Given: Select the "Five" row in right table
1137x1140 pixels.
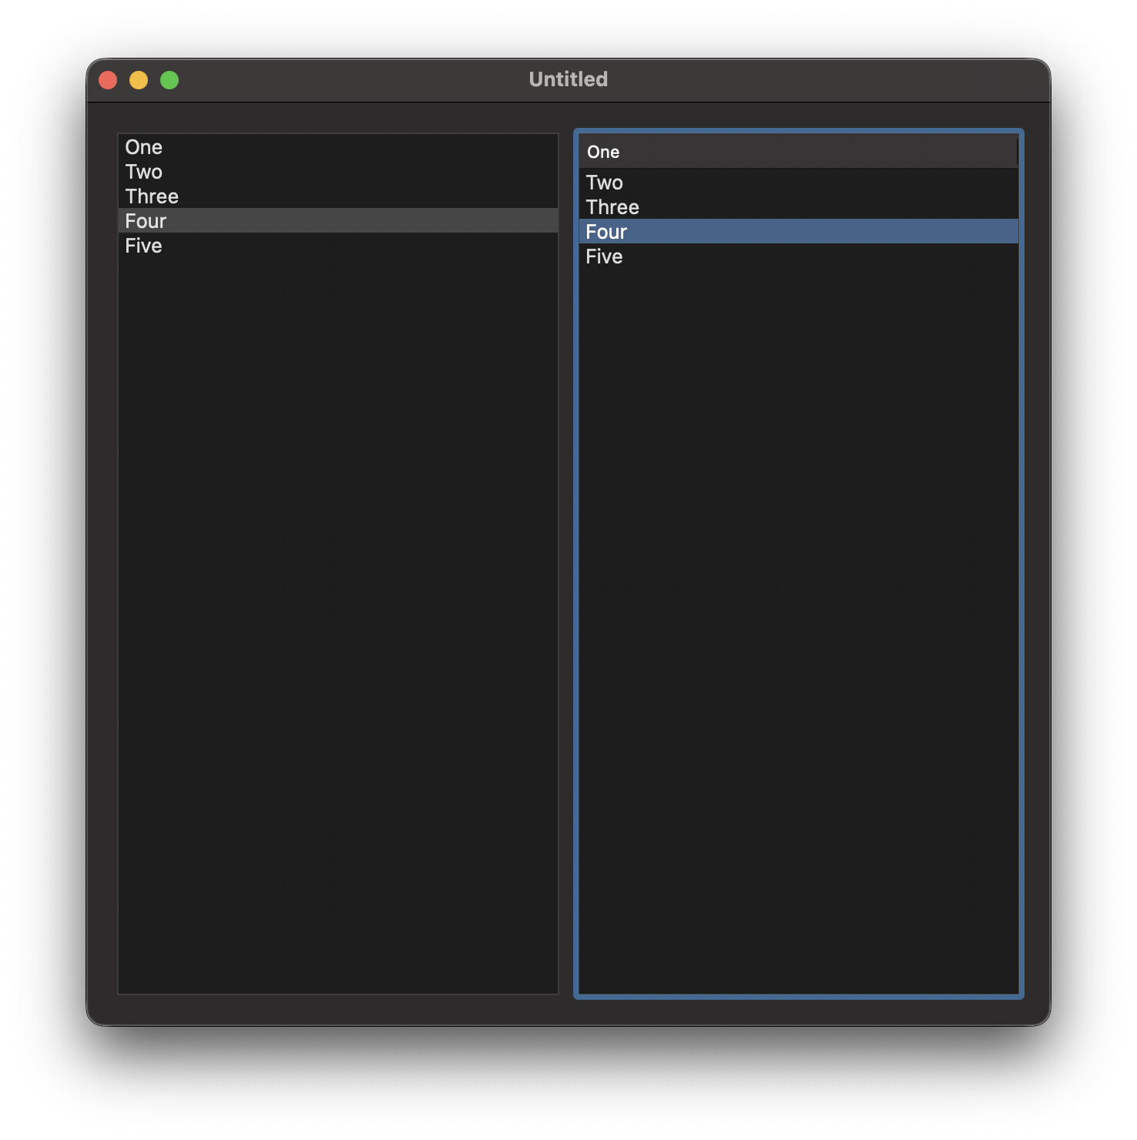Looking at the screenshot, I should pyautogui.click(x=605, y=256).
